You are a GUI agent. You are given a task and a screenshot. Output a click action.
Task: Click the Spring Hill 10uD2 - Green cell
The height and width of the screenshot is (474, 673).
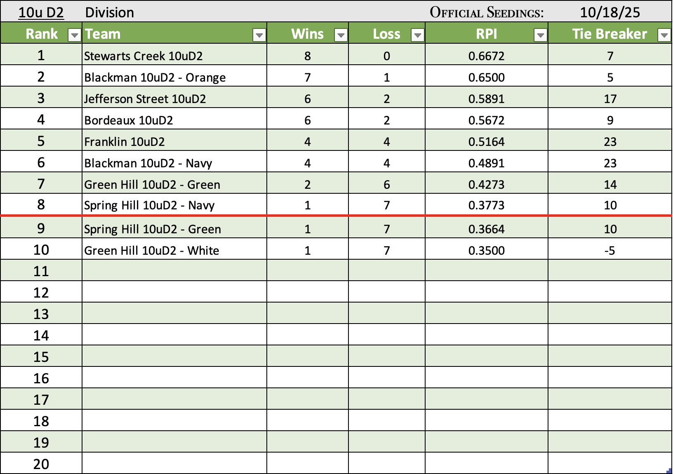[152, 229]
